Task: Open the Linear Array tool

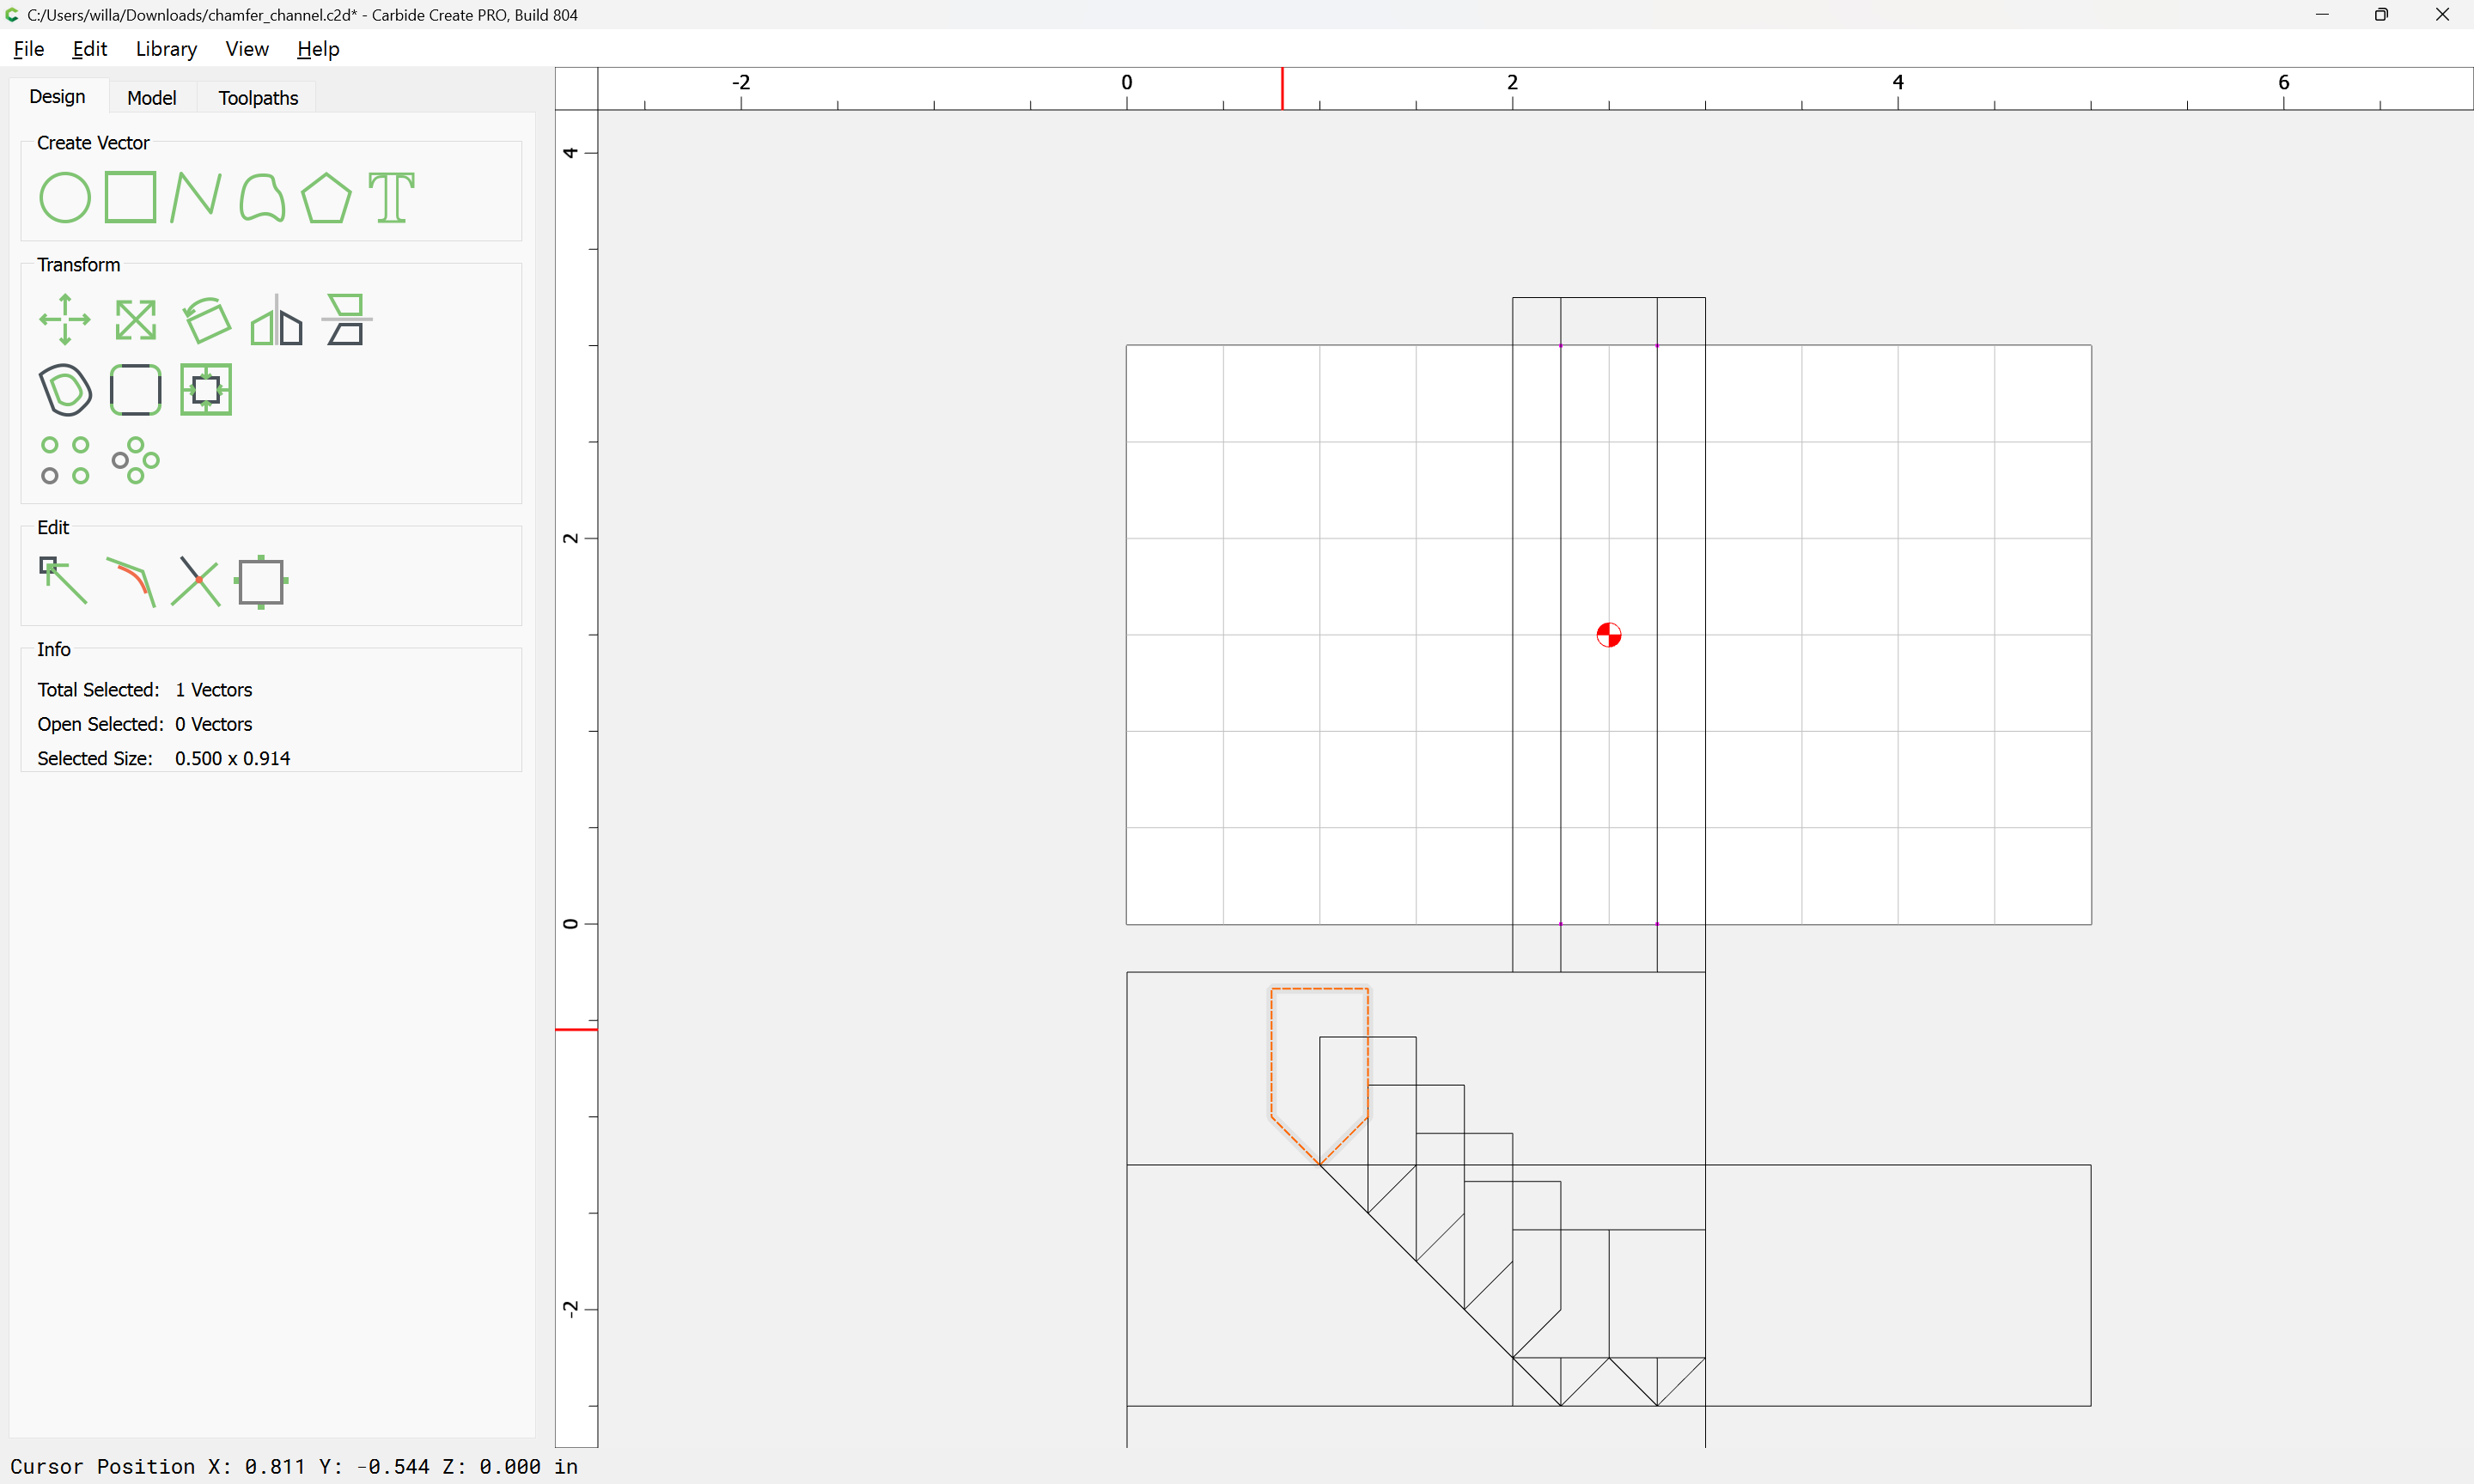Action: (64, 460)
